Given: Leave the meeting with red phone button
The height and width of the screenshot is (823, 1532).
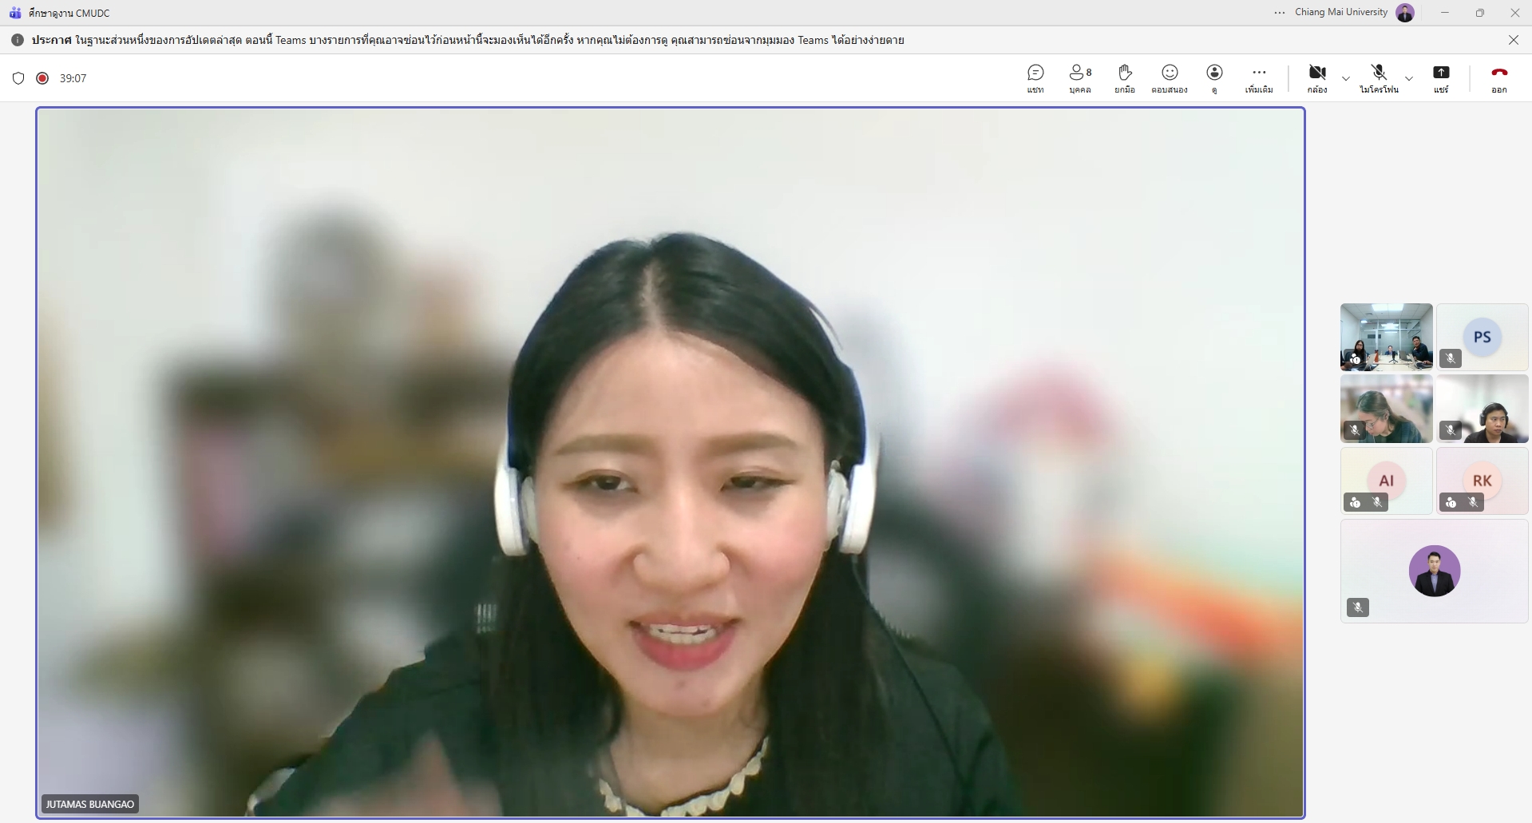Looking at the screenshot, I should point(1498,78).
